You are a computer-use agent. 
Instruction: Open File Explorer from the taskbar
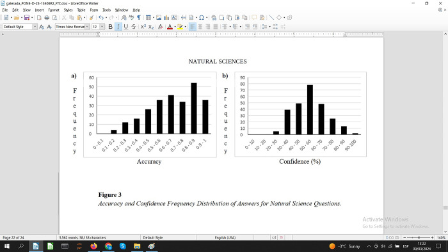click(x=137, y=246)
